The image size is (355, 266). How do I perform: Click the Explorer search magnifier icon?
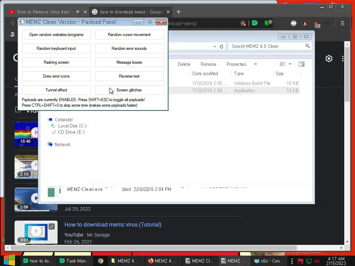tap(308, 46)
